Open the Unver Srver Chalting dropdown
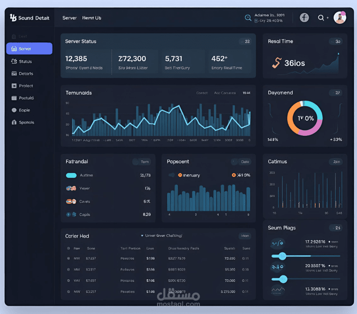The image size is (357, 314). [x=161, y=235]
